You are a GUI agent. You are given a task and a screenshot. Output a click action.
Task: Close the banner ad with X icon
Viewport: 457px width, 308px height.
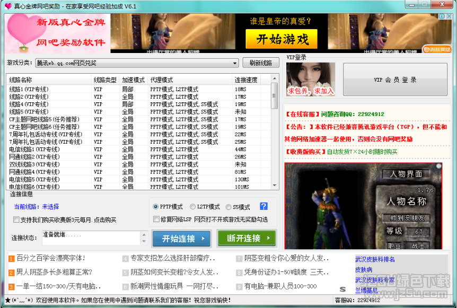pyautogui.click(x=449, y=16)
